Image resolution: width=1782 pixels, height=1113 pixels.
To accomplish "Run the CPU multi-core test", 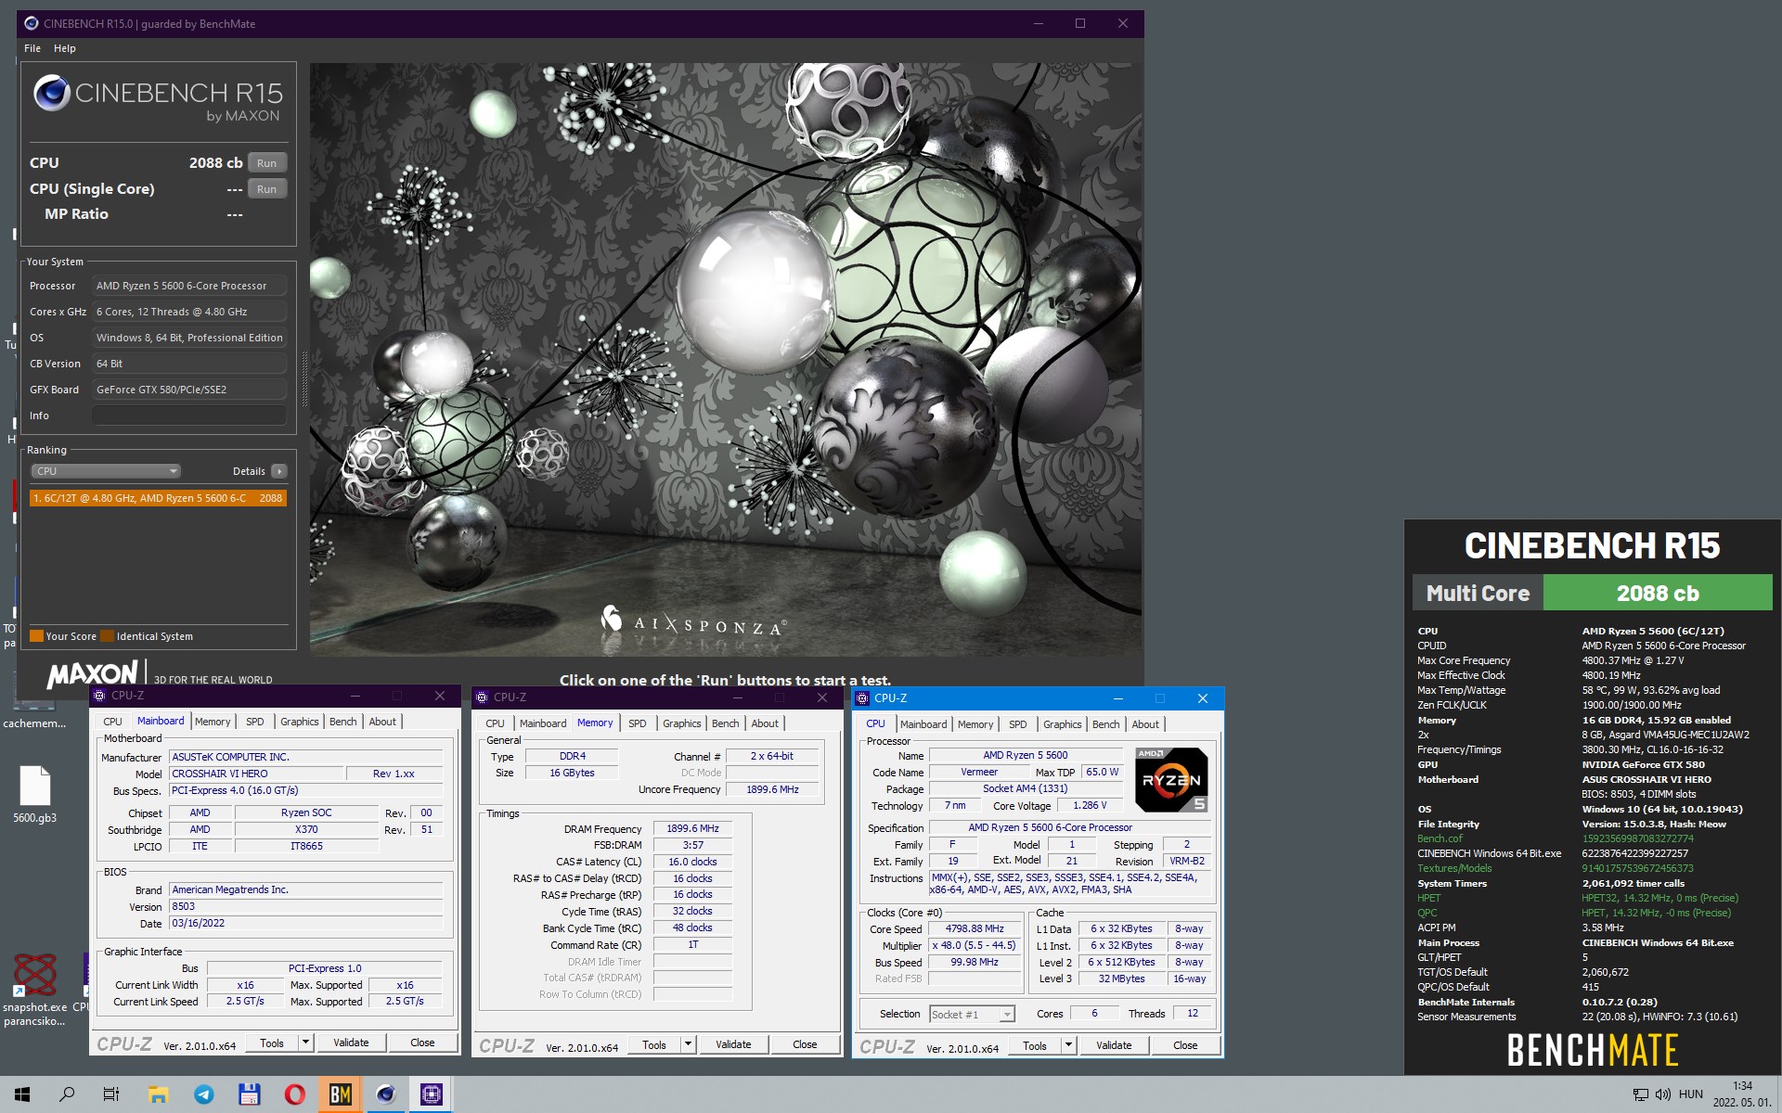I will click(267, 162).
